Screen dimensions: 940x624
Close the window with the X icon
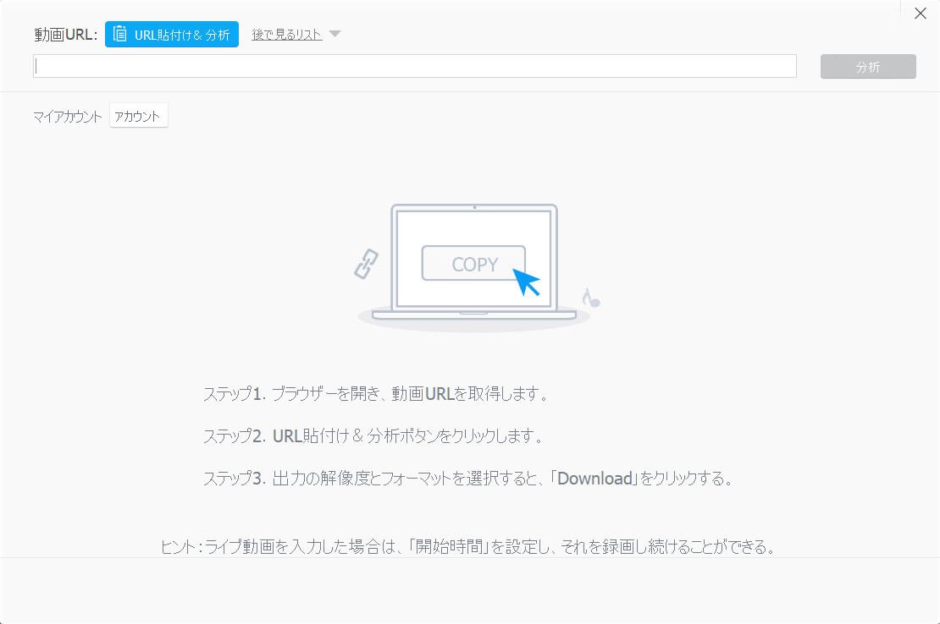click(x=921, y=13)
